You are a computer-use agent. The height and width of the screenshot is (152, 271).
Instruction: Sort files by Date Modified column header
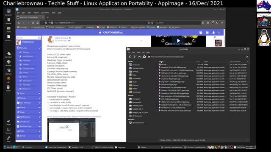click(x=235, y=61)
